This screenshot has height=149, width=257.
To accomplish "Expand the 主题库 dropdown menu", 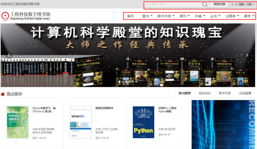I will click(x=232, y=16).
